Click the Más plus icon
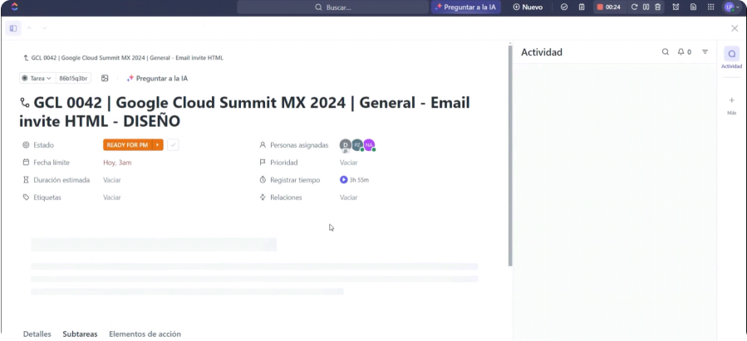The width and height of the screenshot is (747, 341). tap(732, 100)
